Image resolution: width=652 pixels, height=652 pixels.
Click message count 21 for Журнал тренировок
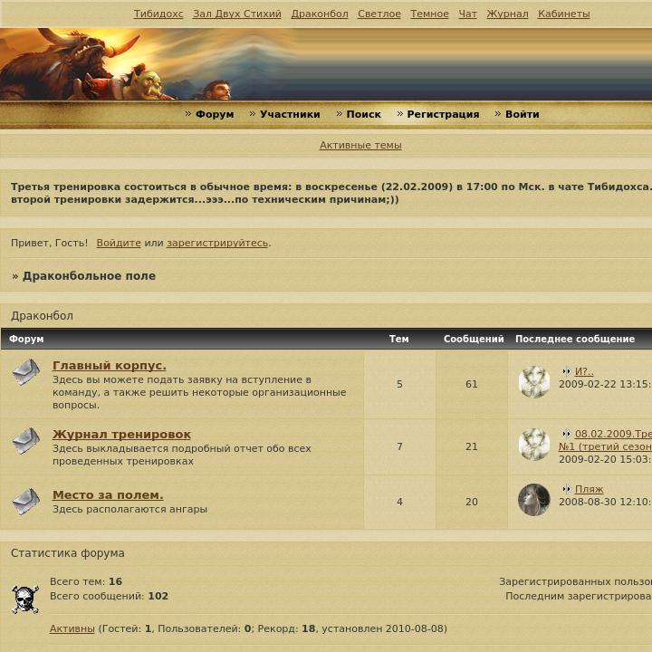coord(472,446)
